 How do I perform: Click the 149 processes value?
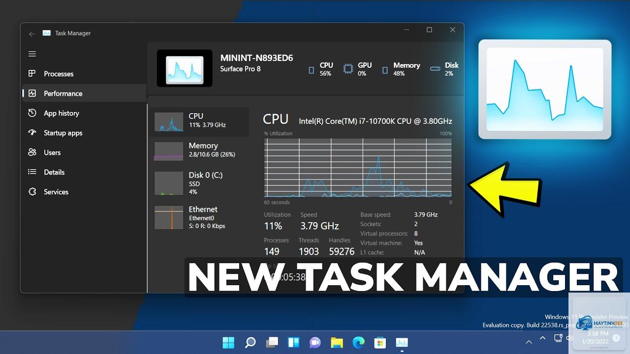coord(272,252)
